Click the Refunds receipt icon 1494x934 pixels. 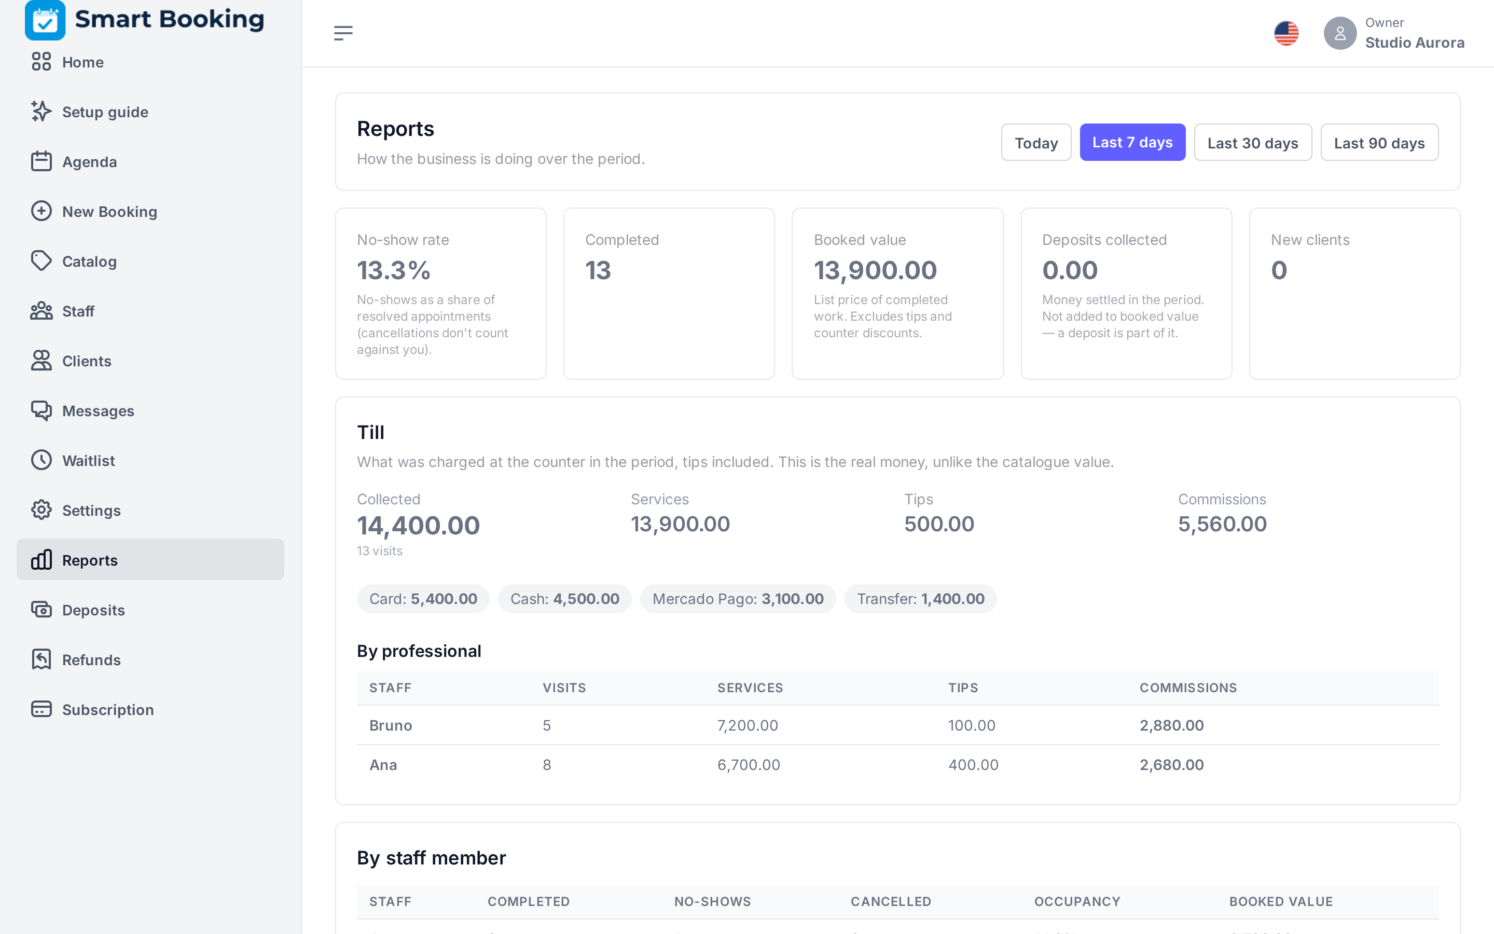[41, 659]
